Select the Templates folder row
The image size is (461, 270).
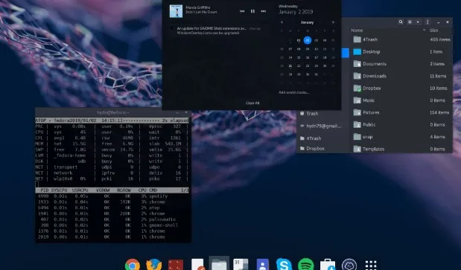pos(401,149)
